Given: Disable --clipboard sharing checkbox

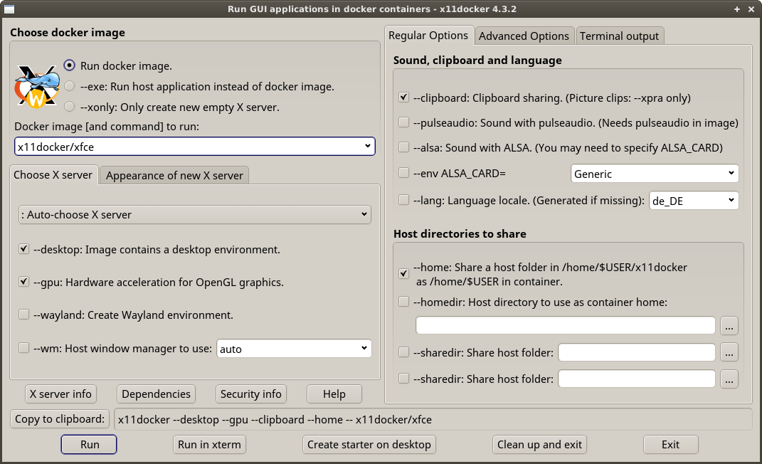Looking at the screenshot, I should click(x=404, y=97).
